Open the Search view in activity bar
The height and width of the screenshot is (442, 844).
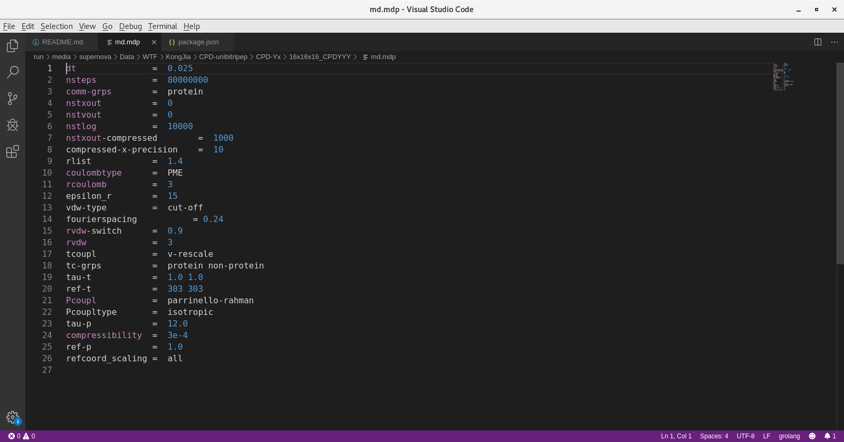tap(13, 72)
